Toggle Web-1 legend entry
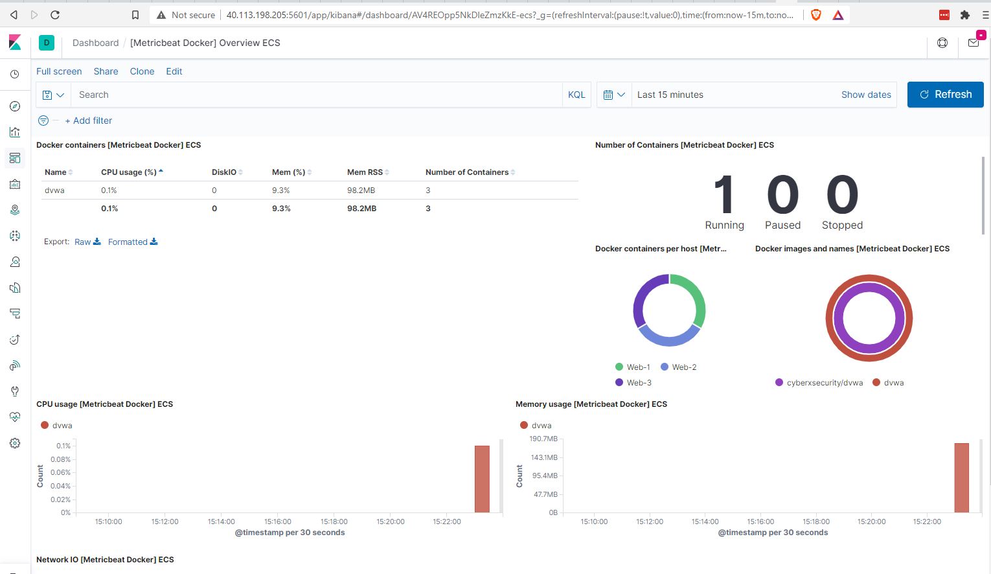This screenshot has width=991, height=574. [x=632, y=367]
